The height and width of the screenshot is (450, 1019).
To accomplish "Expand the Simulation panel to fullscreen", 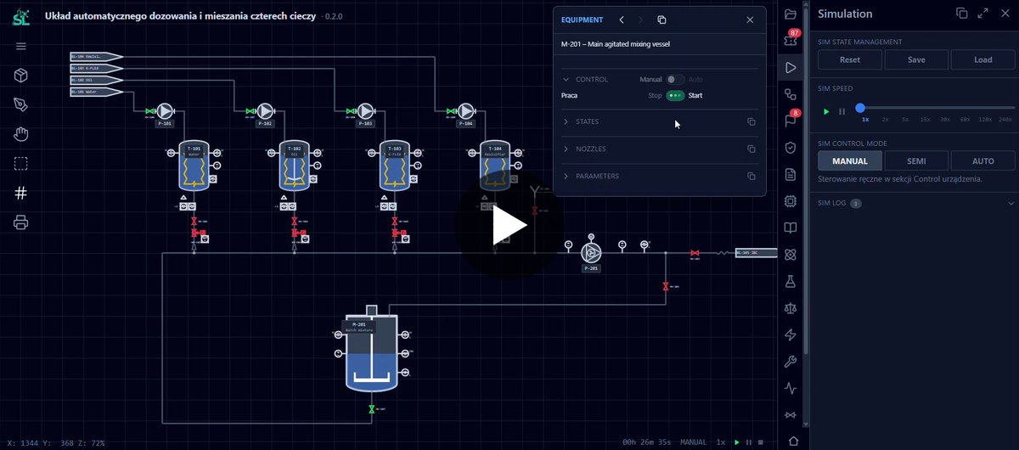I will coord(982,14).
